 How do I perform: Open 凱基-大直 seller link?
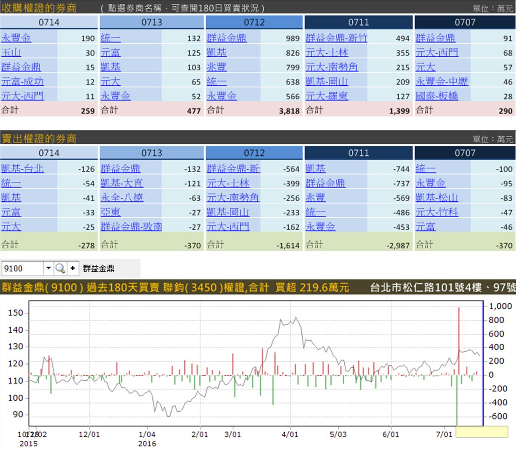(x=122, y=183)
